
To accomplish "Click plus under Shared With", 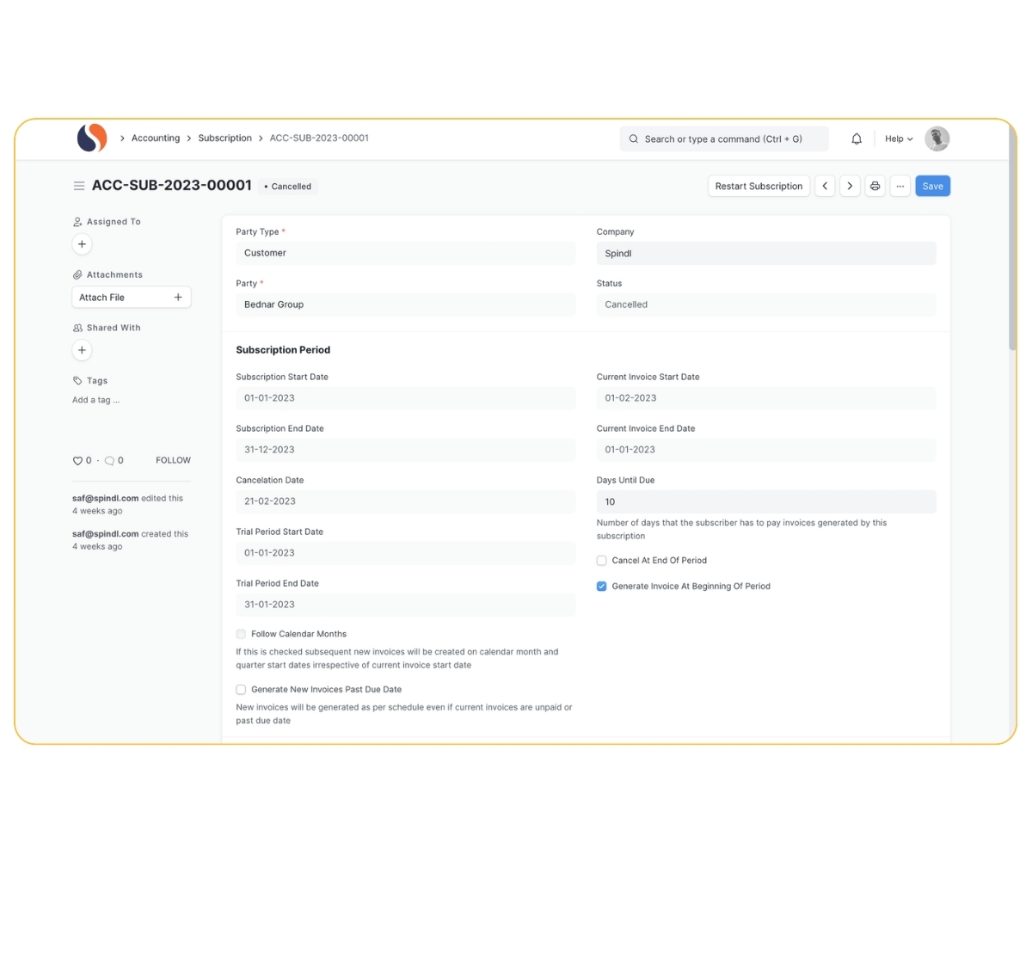I will (x=82, y=350).
